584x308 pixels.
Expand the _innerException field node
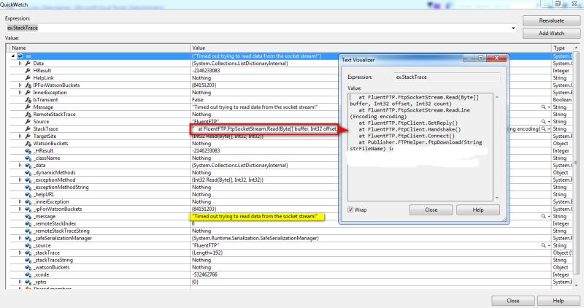click(20, 202)
